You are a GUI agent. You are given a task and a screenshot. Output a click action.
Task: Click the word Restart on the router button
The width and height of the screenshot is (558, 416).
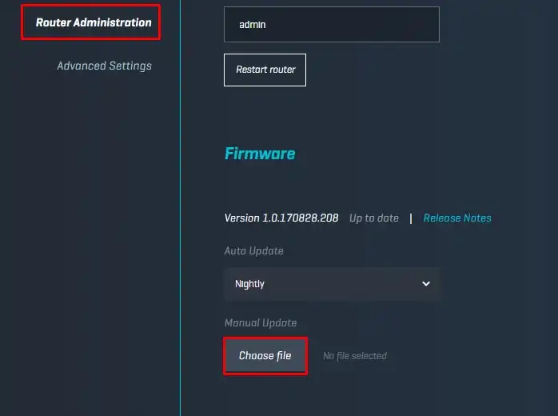tap(251, 70)
